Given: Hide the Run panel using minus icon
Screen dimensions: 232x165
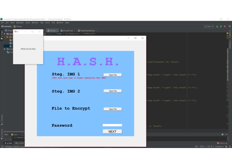Looking at the screenshot, I should pyautogui.click(x=226, y=134).
